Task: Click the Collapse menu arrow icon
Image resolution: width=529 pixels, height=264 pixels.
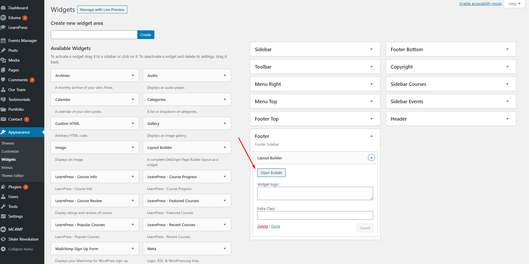Action: click(x=3, y=249)
